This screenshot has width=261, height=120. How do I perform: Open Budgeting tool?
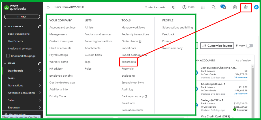(128, 75)
